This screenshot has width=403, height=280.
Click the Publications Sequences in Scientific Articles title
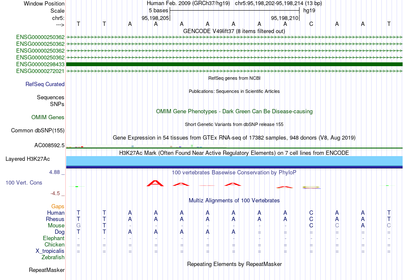click(234, 91)
